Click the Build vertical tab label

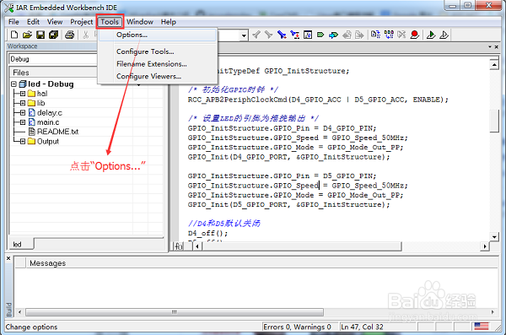9,309
